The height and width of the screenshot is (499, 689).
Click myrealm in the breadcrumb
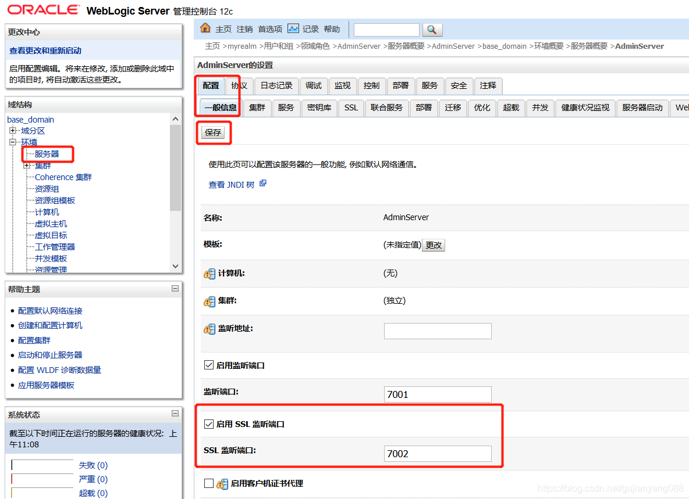pos(242,46)
